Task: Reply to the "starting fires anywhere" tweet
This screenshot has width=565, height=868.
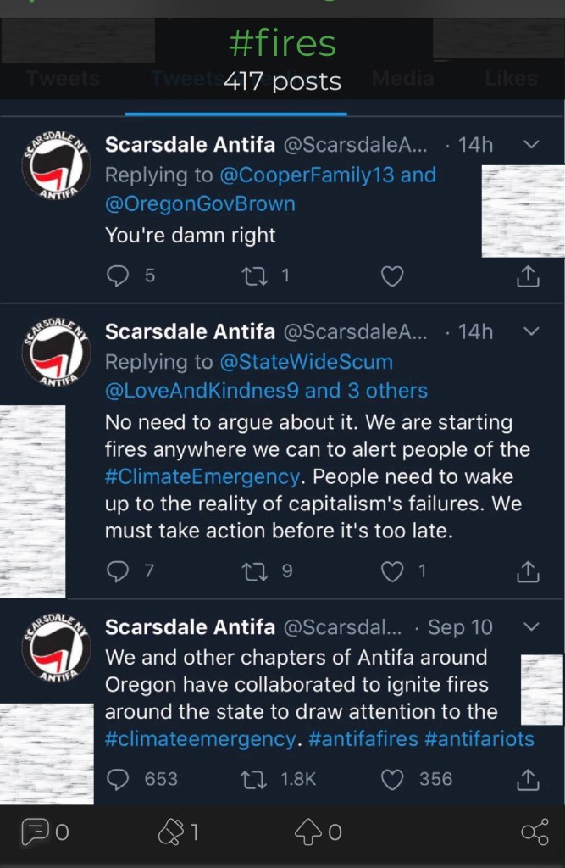Action: (119, 571)
